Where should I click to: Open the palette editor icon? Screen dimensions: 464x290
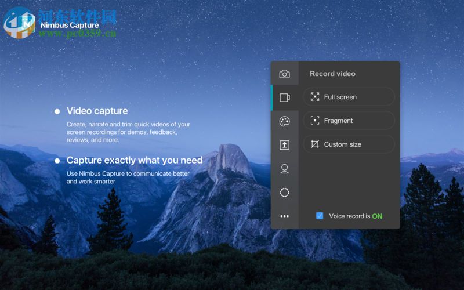(x=284, y=121)
